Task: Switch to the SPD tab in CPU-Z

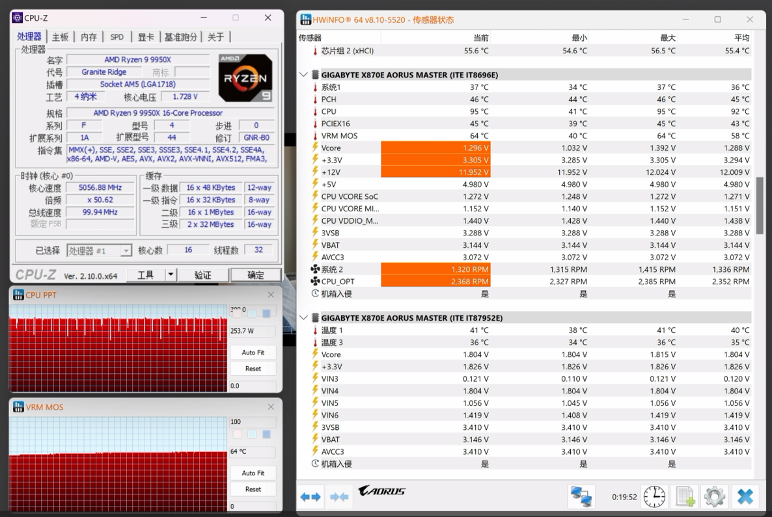Action: pyautogui.click(x=117, y=37)
